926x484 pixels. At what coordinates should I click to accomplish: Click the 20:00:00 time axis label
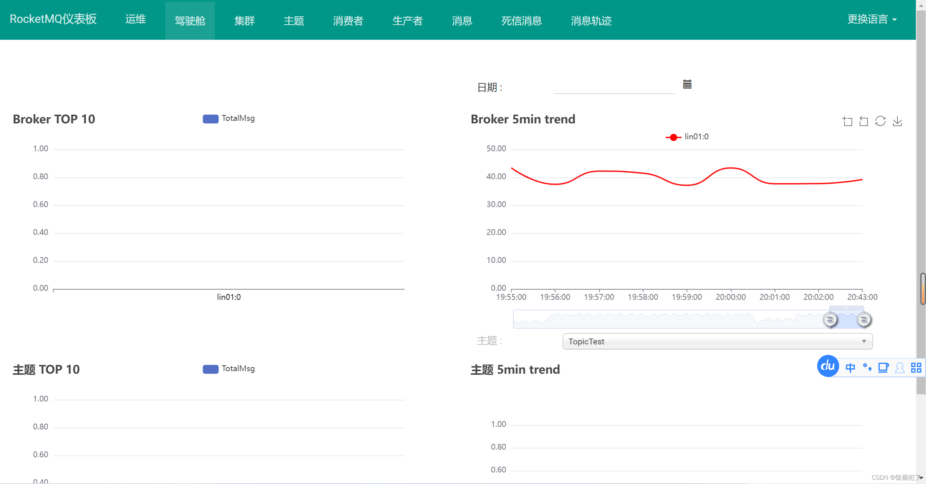pyautogui.click(x=730, y=297)
